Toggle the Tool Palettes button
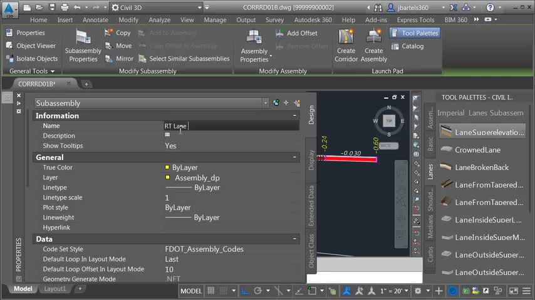Screen dimensions: 535x300 [x=415, y=33]
